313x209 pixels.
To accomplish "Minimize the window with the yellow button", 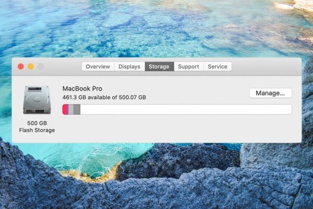I will [x=31, y=66].
